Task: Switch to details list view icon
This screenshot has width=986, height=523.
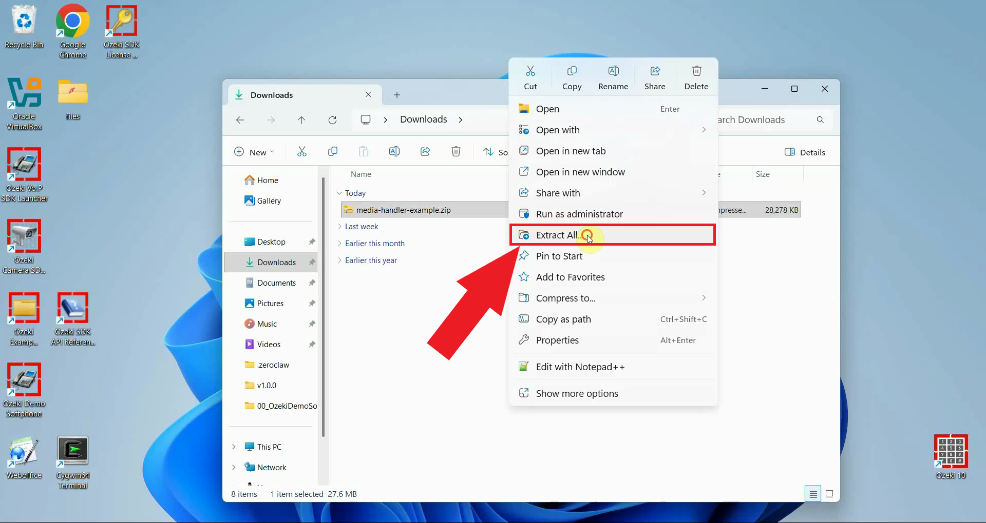Action: 813,494
